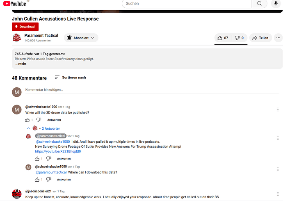The image size is (283, 201).
Task: Dislike the @paramounttactical reply
Action: coord(48,159)
